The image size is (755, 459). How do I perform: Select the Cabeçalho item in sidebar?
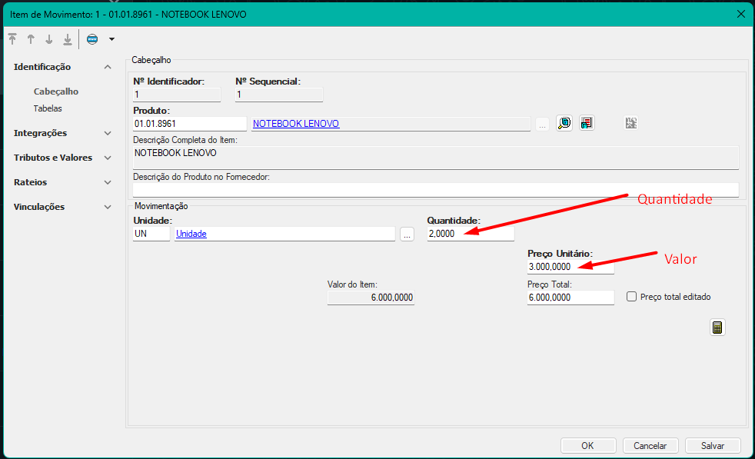click(56, 91)
